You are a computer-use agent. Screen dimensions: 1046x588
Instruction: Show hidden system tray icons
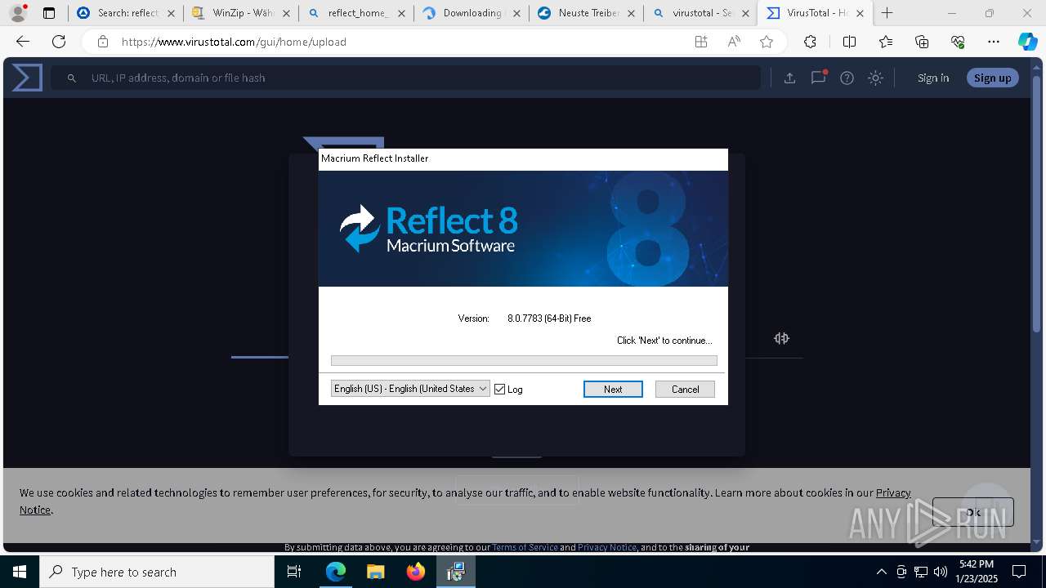(x=881, y=572)
